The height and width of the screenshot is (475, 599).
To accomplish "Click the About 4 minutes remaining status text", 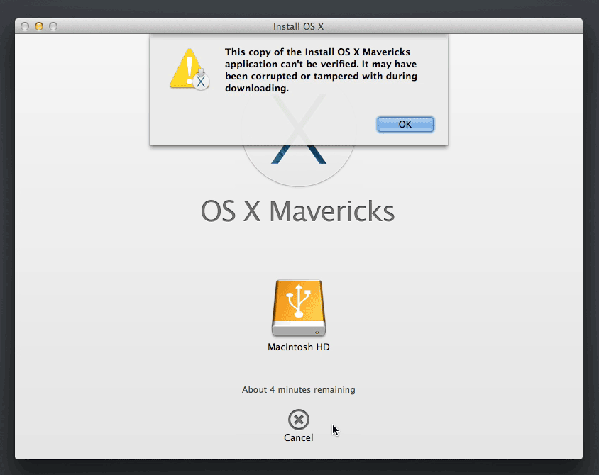I will (298, 389).
